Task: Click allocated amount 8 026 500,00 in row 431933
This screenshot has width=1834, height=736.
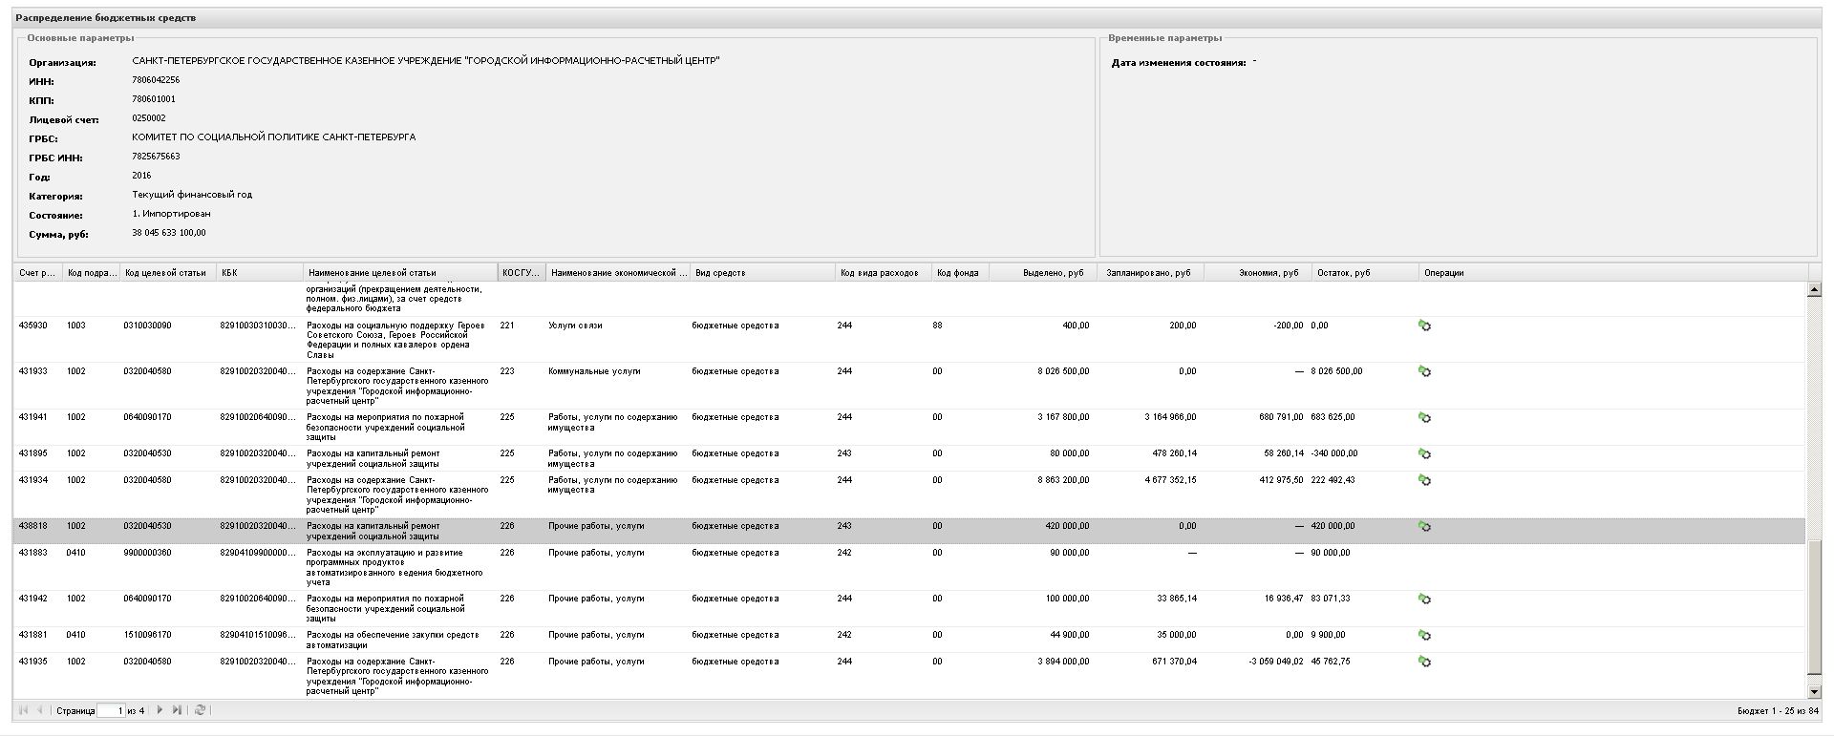Action: click(1063, 371)
